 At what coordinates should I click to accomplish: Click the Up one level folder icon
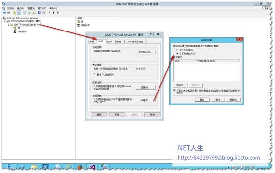pyautogui.click(x=14, y=13)
